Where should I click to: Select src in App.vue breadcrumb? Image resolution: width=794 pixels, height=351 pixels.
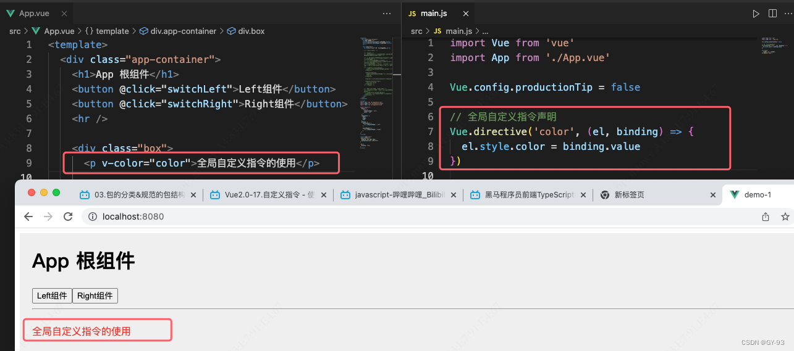click(x=15, y=31)
